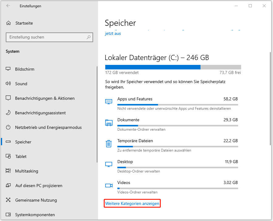
Task: Open Multitasking settings
Action: [x=49, y=171]
